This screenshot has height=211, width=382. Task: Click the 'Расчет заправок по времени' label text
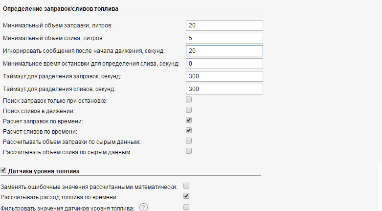tap(43, 121)
